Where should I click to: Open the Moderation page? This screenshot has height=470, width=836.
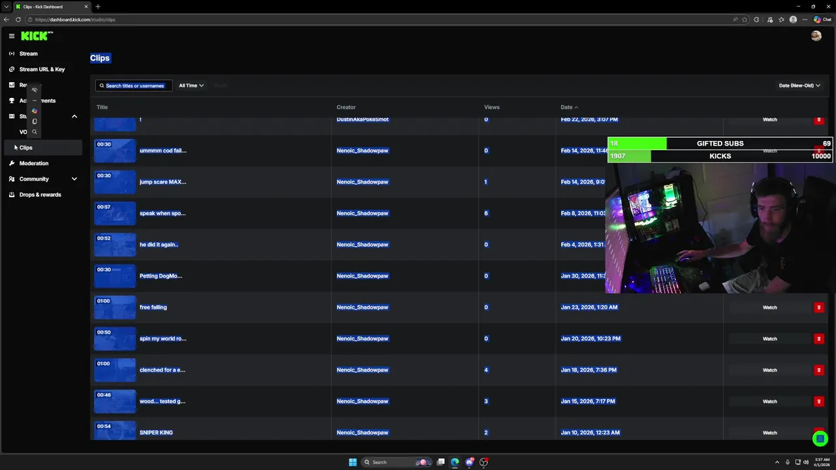point(34,163)
